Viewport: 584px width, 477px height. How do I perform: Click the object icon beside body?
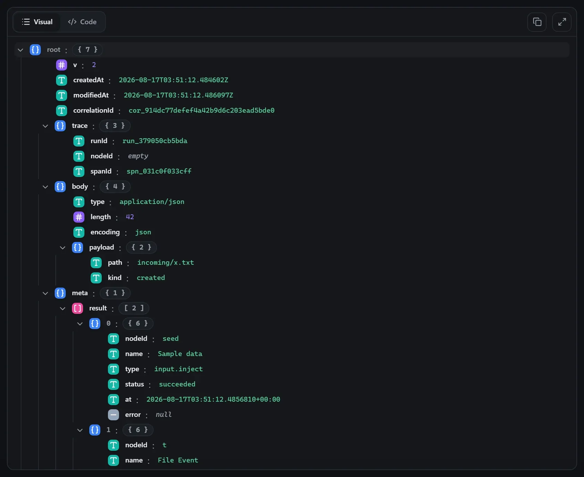coord(60,187)
